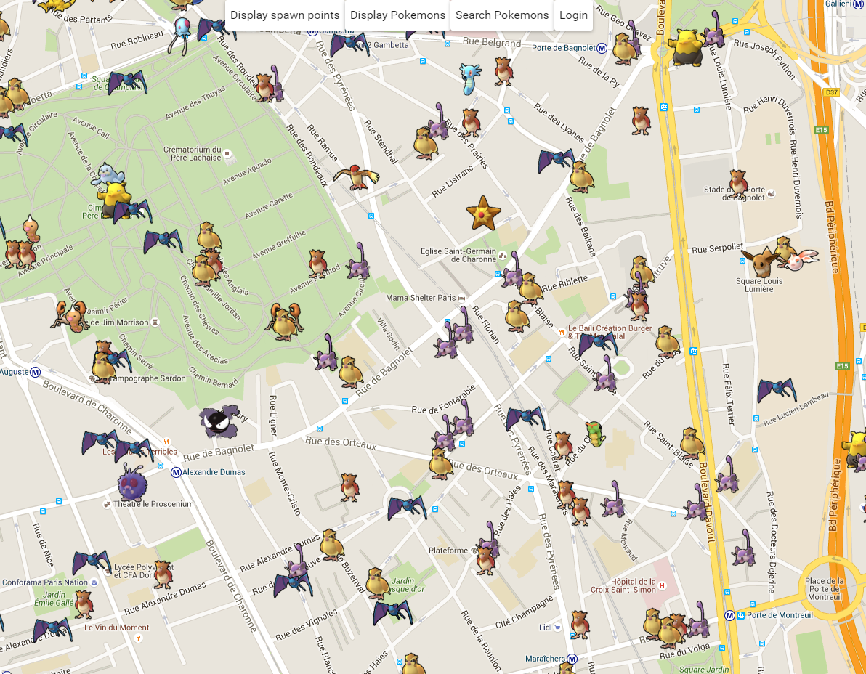This screenshot has width=866, height=674.
Task: Select the Cité Champagne street label
Action: point(524,612)
